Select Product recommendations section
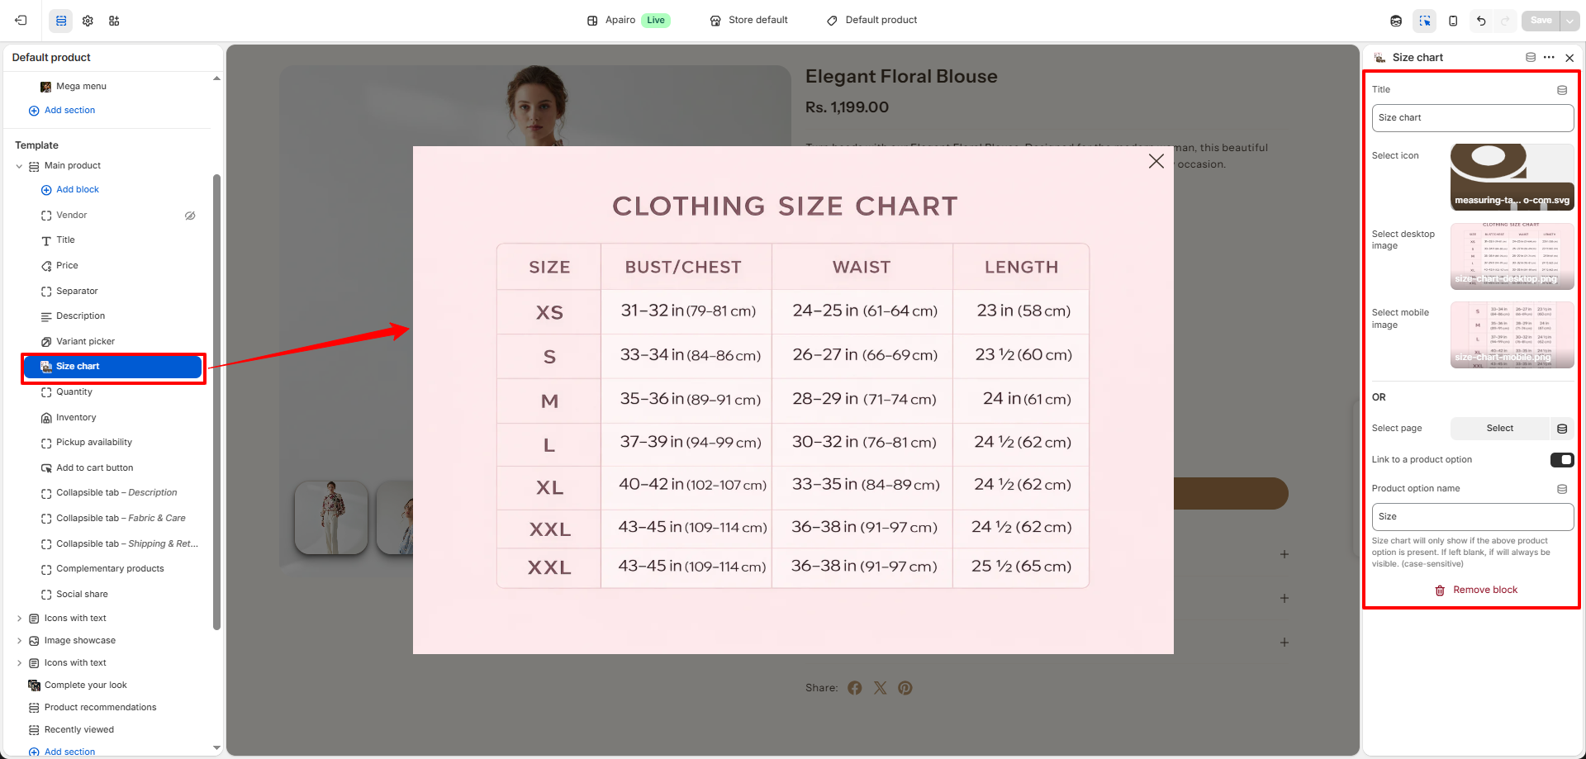1586x759 pixels. pyautogui.click(x=100, y=708)
